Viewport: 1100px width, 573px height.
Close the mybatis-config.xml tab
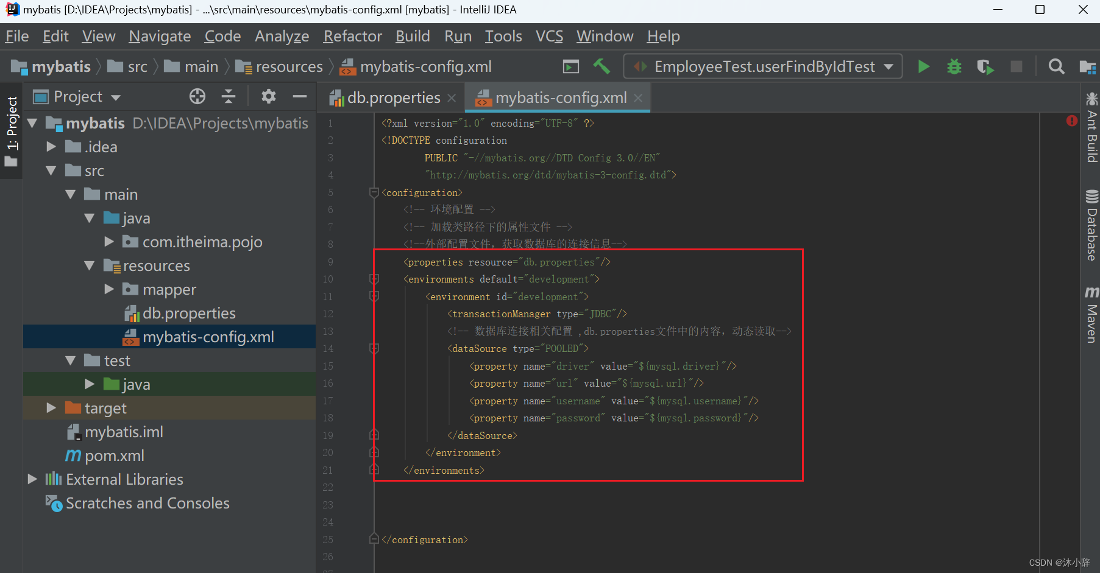[x=638, y=98]
